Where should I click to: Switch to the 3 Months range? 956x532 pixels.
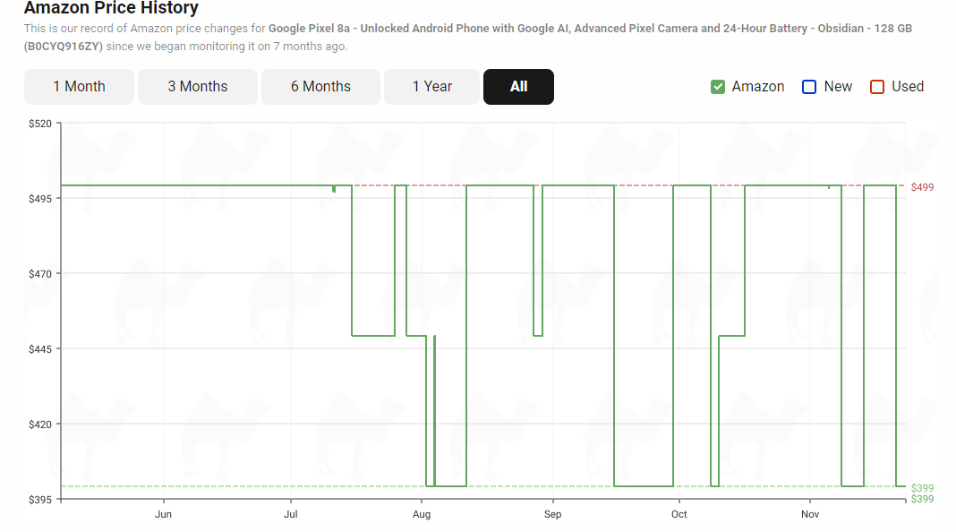(x=198, y=87)
